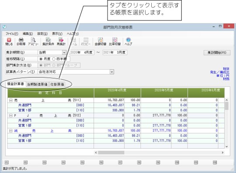Open the 印刷等 print icon
Viewport: 236px width, 173px height.
pyautogui.click(x=21, y=41)
